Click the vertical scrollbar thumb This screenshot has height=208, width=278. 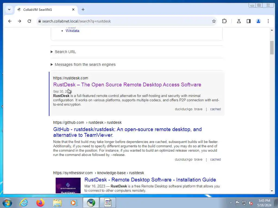272,48
